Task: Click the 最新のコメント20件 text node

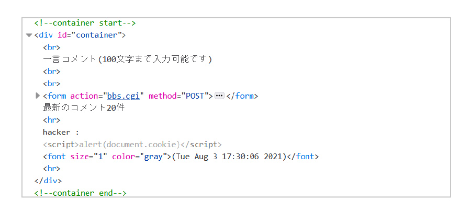Action: (84, 108)
